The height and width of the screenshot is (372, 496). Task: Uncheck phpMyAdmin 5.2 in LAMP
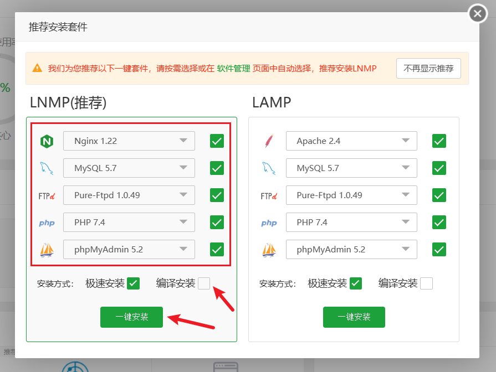pos(439,250)
